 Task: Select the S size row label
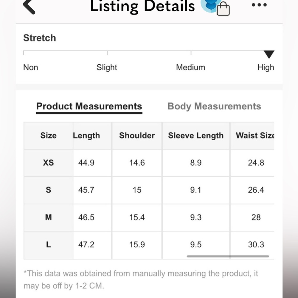48,190
